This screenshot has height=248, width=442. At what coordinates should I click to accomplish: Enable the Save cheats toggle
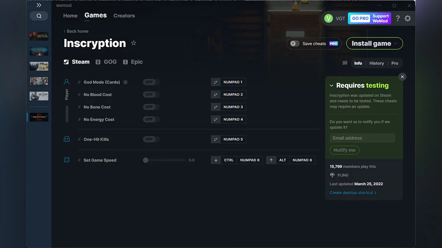pos(294,43)
